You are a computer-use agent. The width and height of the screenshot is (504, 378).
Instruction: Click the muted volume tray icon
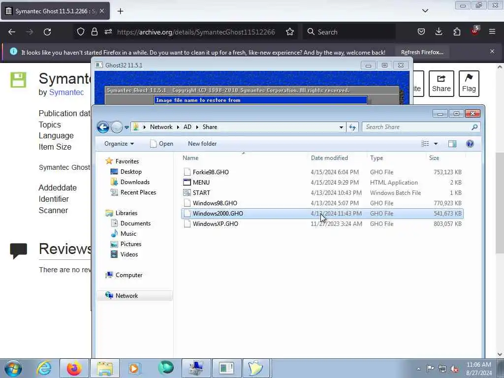pos(454,368)
